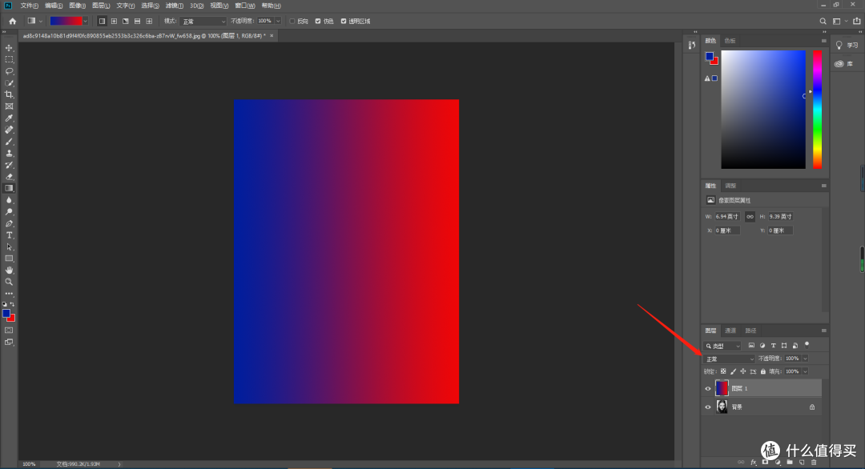Open the search icon at top right
Viewport: 865px width, 469px height.
tap(823, 21)
